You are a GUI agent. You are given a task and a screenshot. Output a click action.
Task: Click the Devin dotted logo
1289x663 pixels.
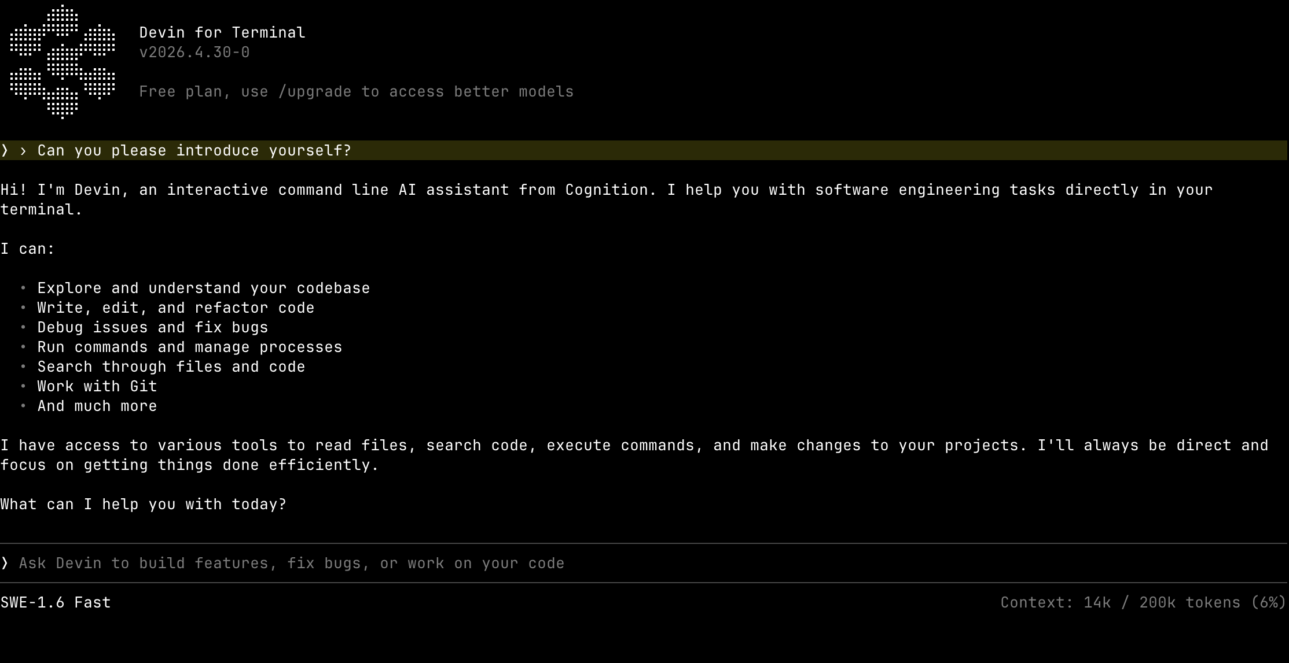pos(63,62)
